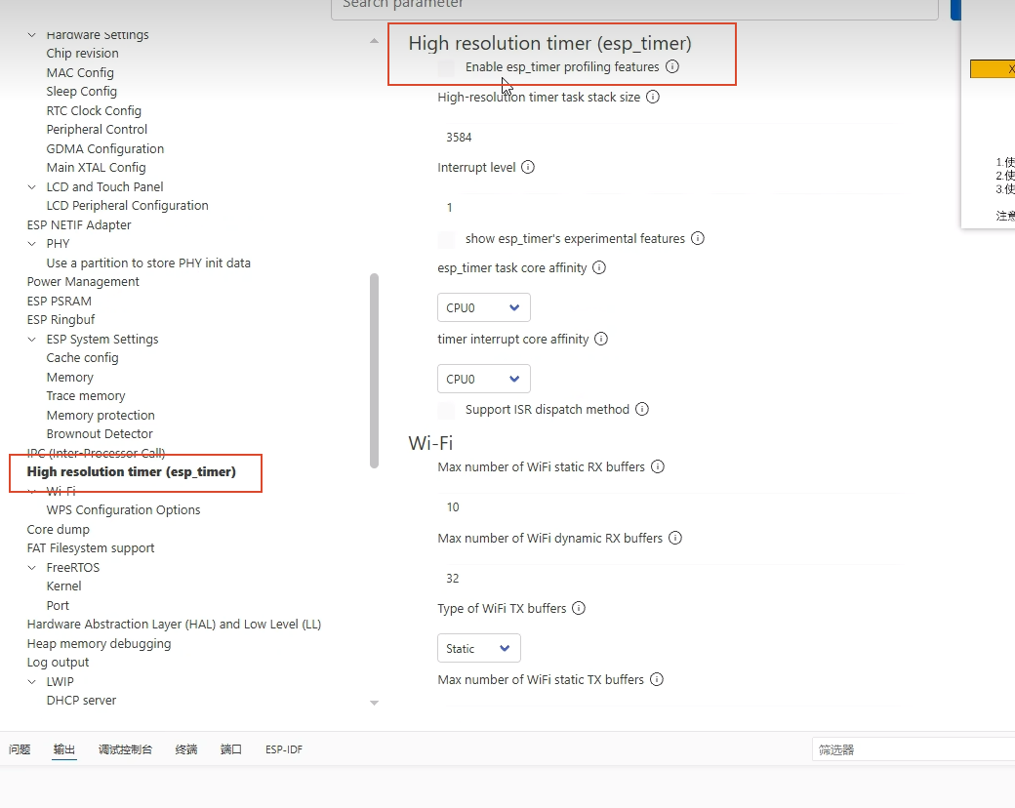The width and height of the screenshot is (1015, 808).
Task: Collapse the Hardware Settings tree node
Action: tap(31, 35)
